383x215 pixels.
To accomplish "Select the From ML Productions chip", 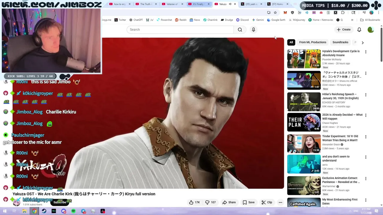I will click(313, 42).
